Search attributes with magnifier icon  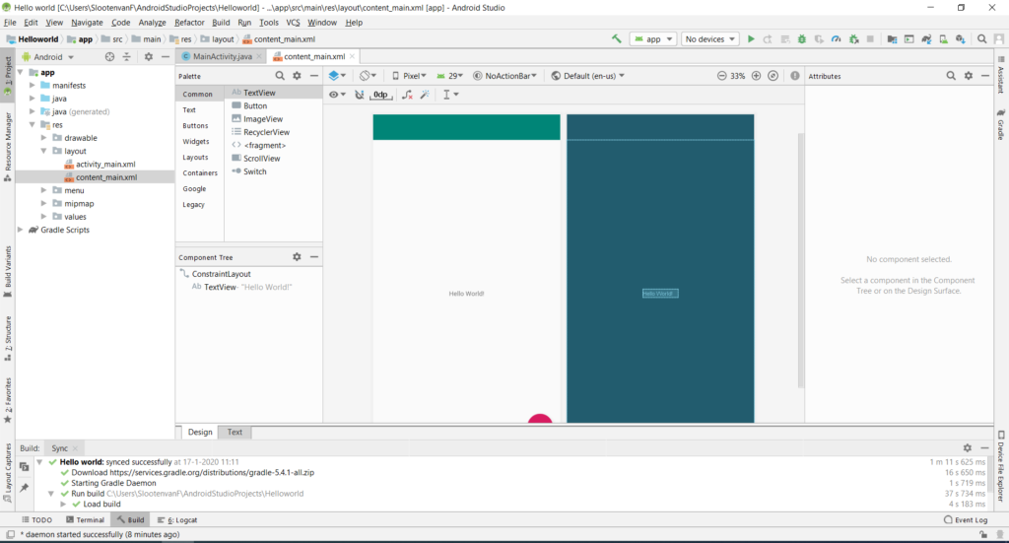(951, 76)
